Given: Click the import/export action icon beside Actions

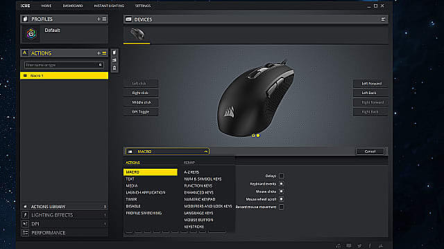Looking at the screenshot, I should [x=114, y=60].
